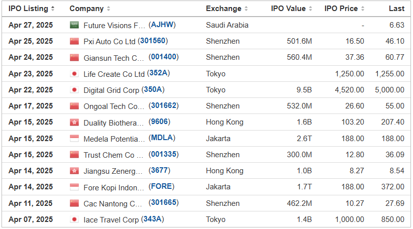This screenshot has width=413, height=229.
Task: Click last price 850.00 cell
Action: point(392,219)
